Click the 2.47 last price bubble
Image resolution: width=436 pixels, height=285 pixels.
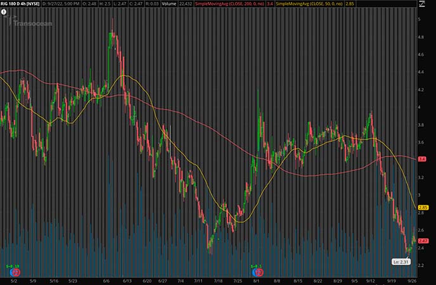tap(424, 241)
